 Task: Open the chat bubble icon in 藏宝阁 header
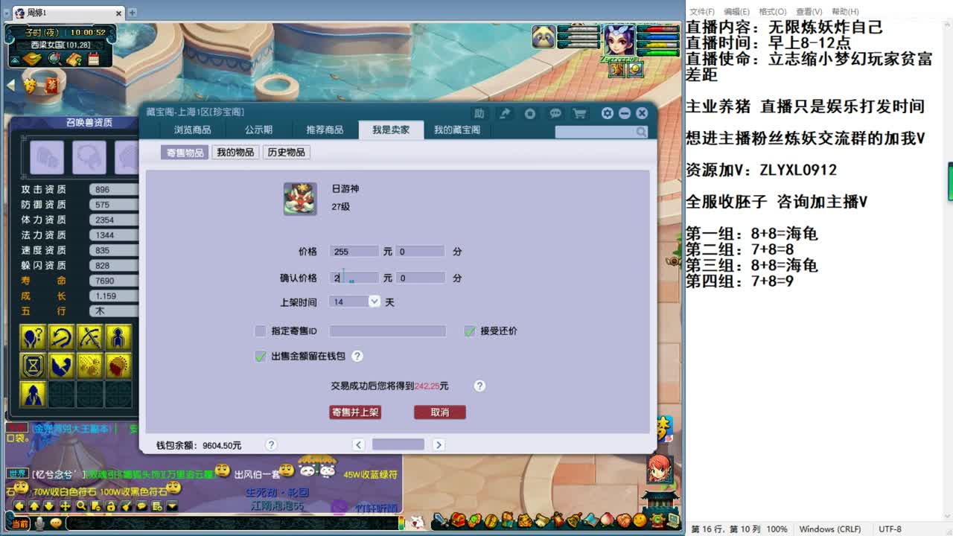(x=555, y=113)
